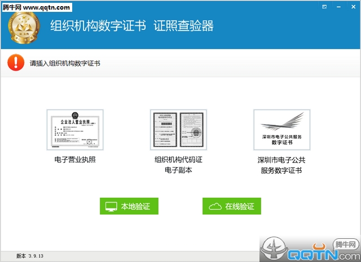Click the 本地验证 local verify button

(129, 206)
